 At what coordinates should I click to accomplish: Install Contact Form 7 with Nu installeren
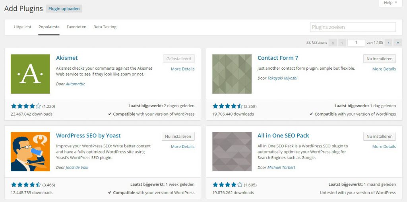pos(380,59)
